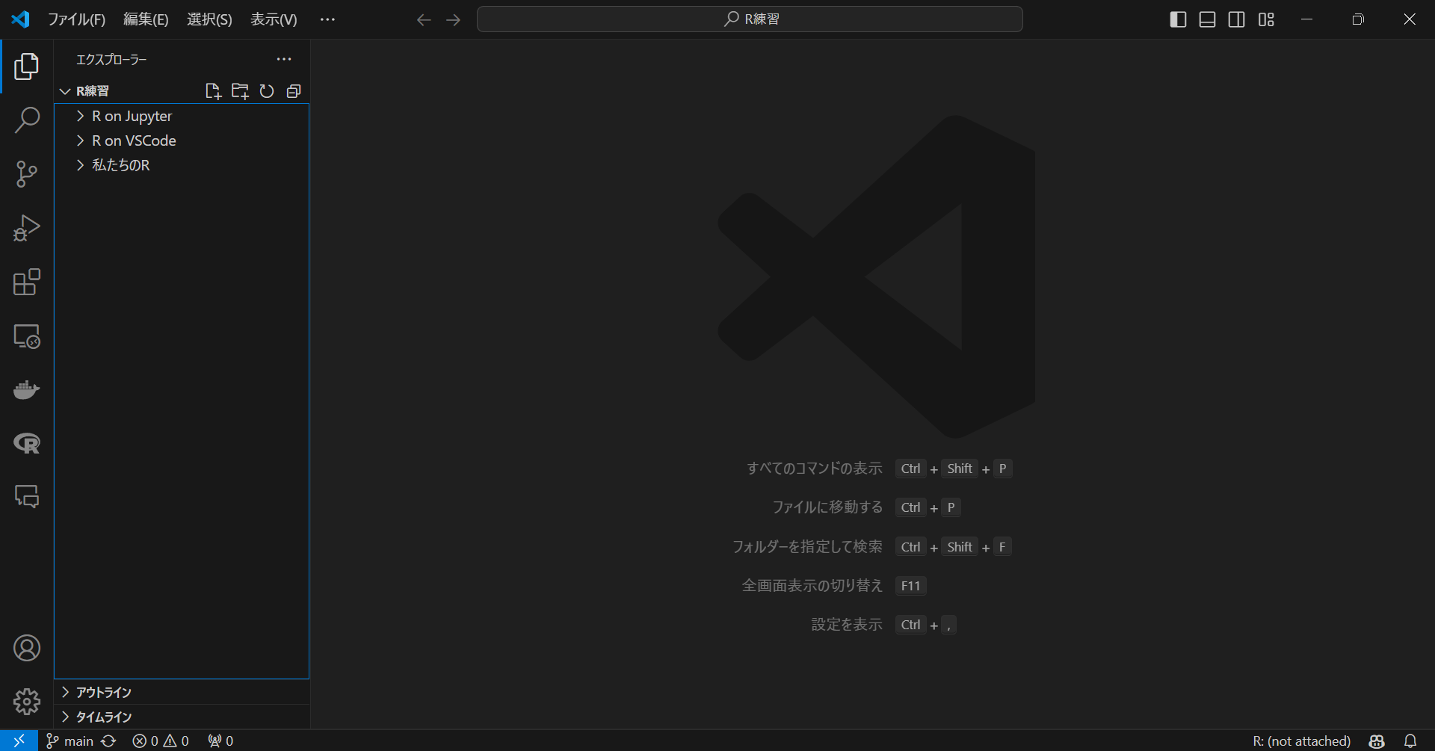Open the Source Control view
The image size is (1435, 751).
pyautogui.click(x=27, y=174)
